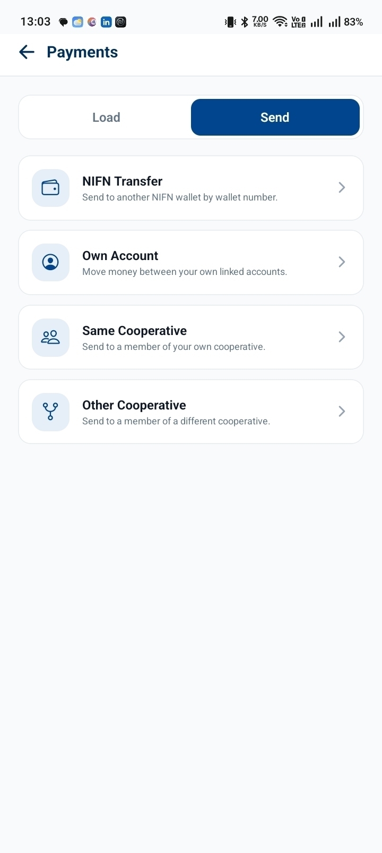Tap the LinkedIn notification icon in status bar

click(106, 22)
